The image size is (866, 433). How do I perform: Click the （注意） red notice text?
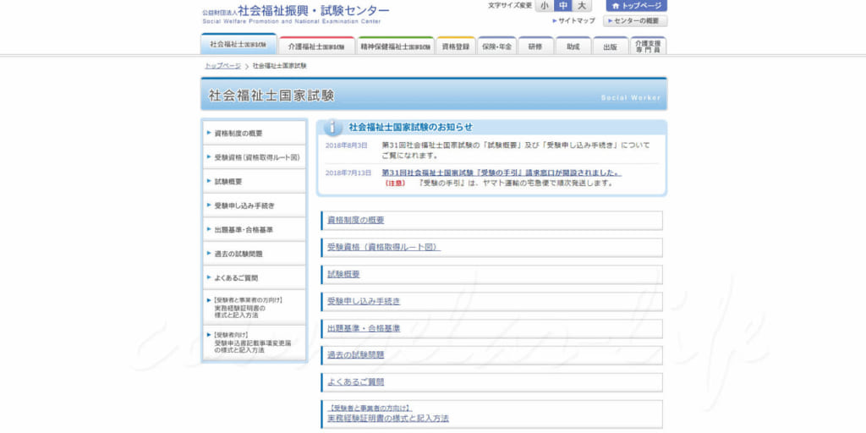(394, 184)
